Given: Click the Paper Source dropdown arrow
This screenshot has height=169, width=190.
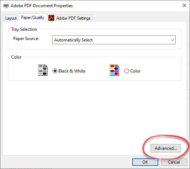Looking at the screenshot, I should [x=173, y=40].
